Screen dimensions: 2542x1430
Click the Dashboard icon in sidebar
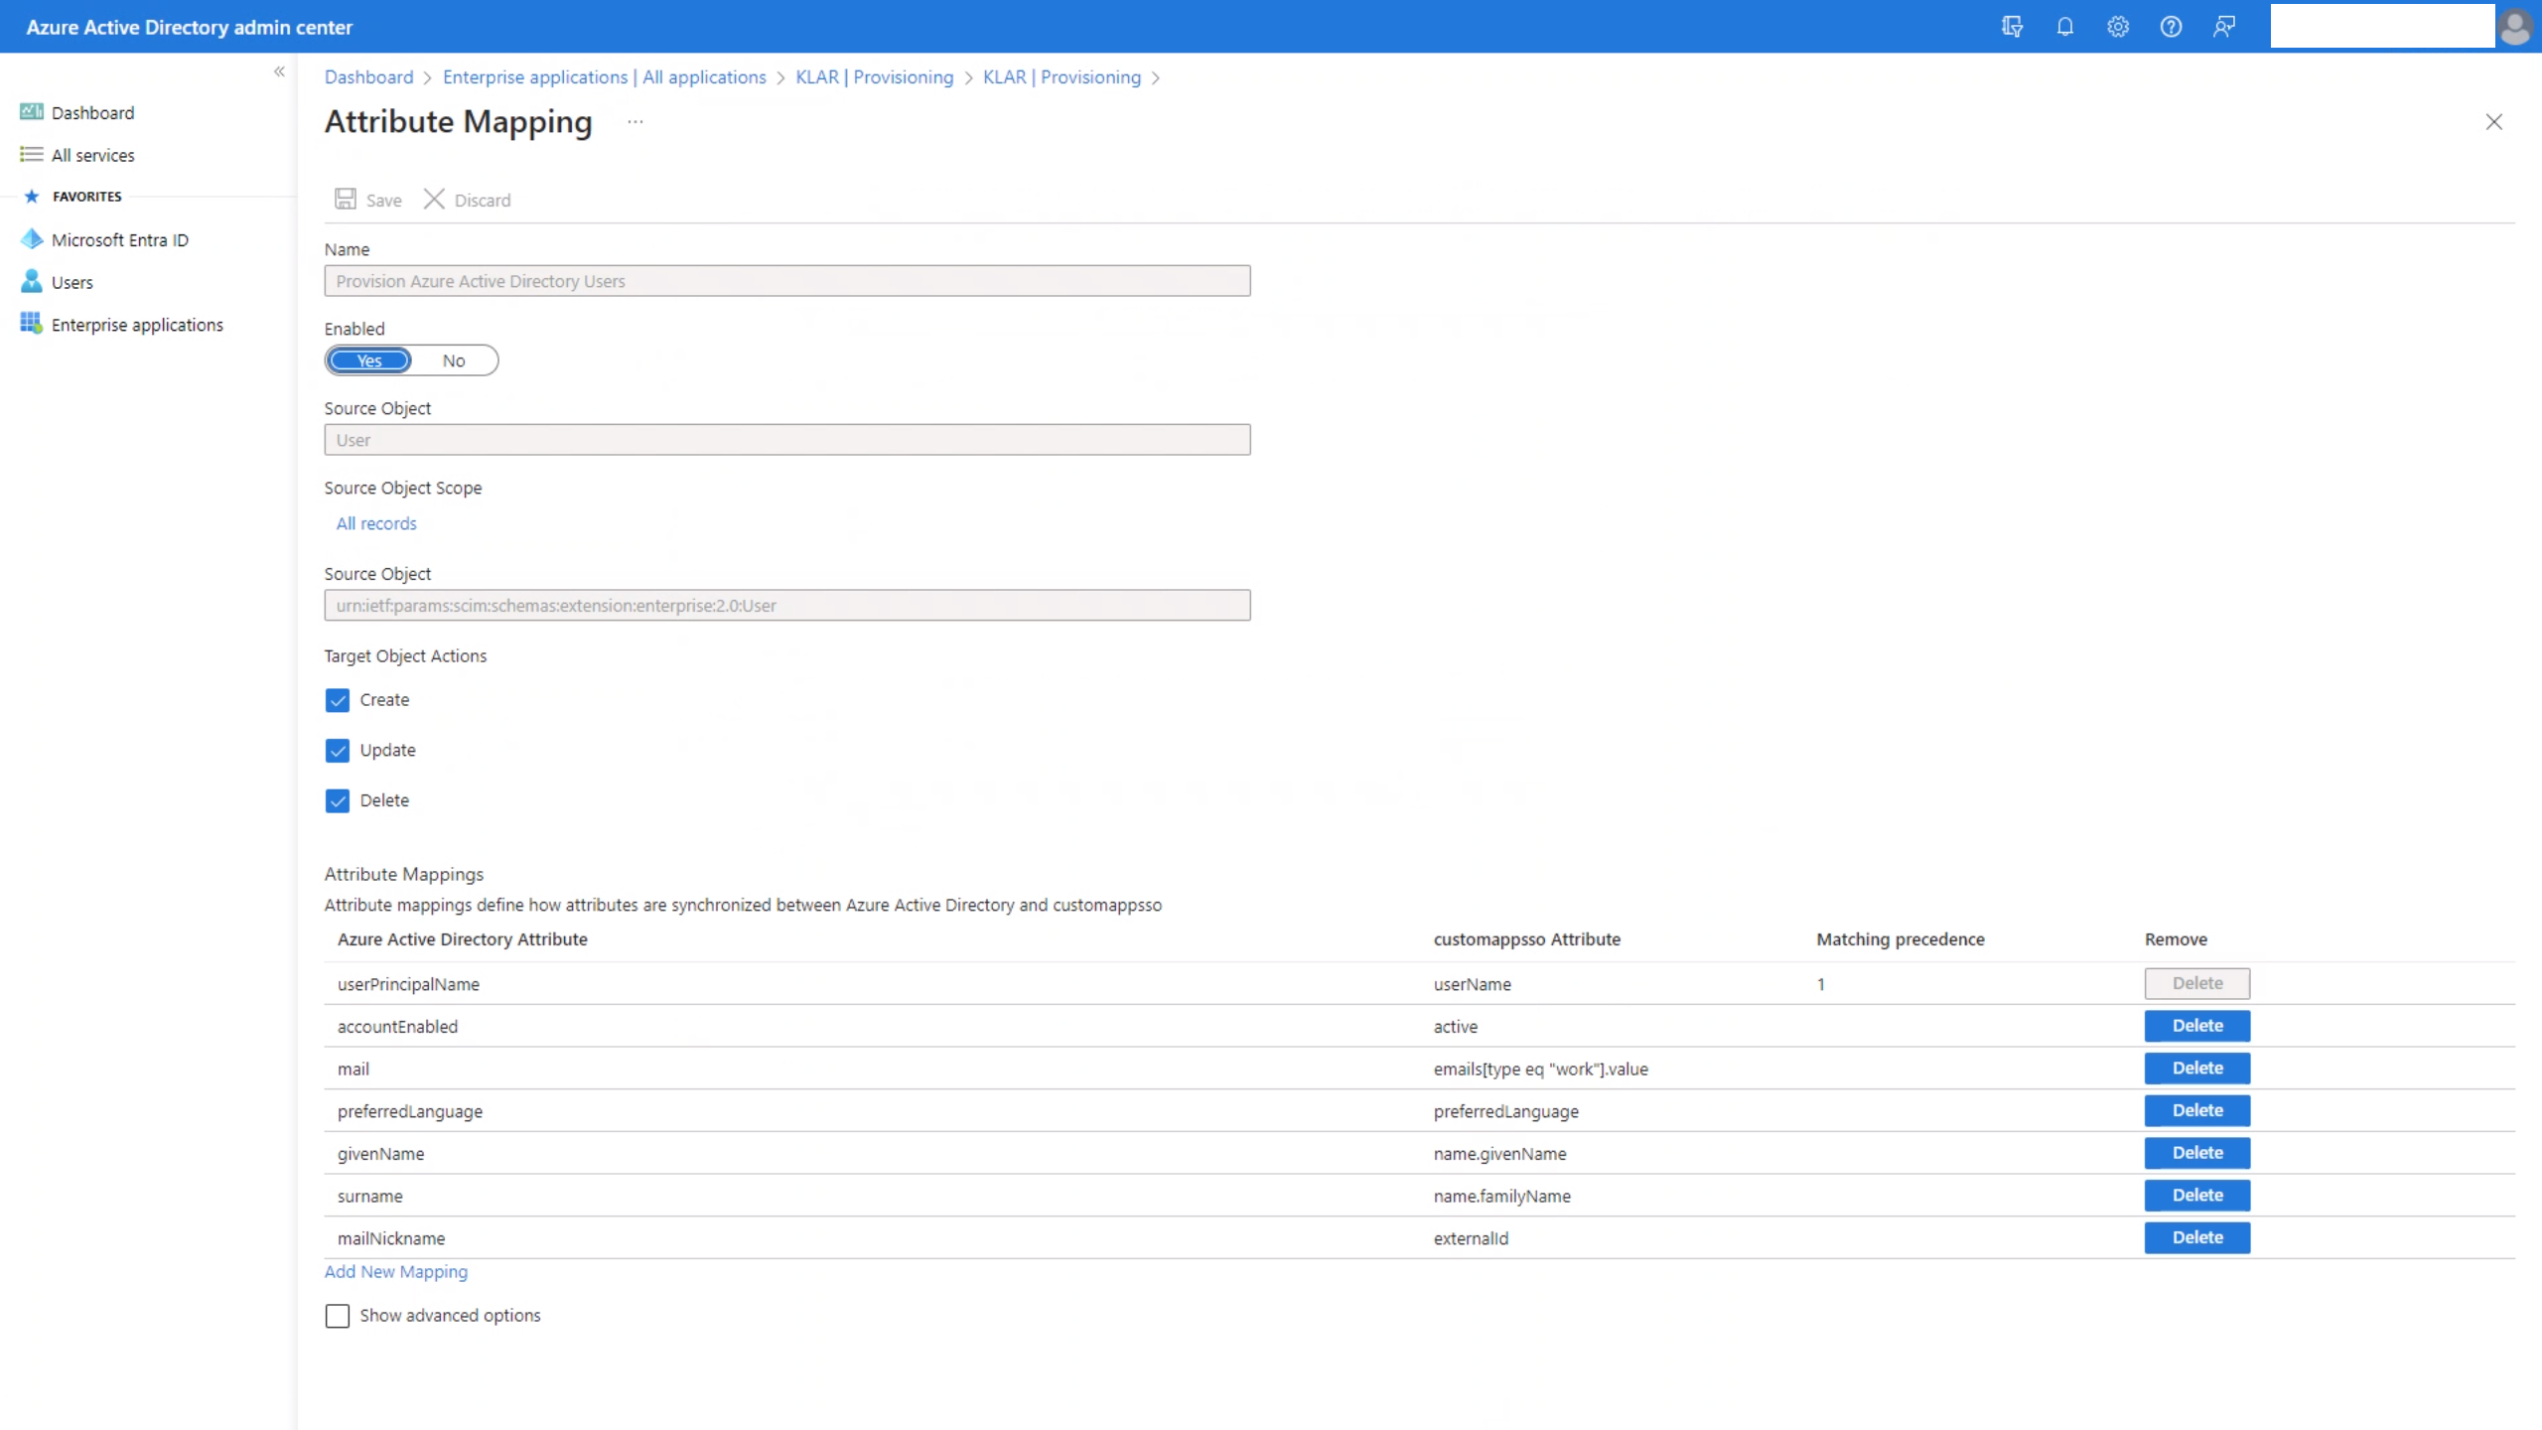[32, 112]
